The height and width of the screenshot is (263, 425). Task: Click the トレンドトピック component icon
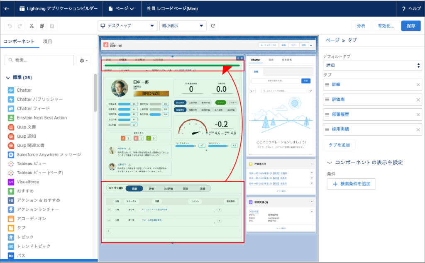click(11, 246)
